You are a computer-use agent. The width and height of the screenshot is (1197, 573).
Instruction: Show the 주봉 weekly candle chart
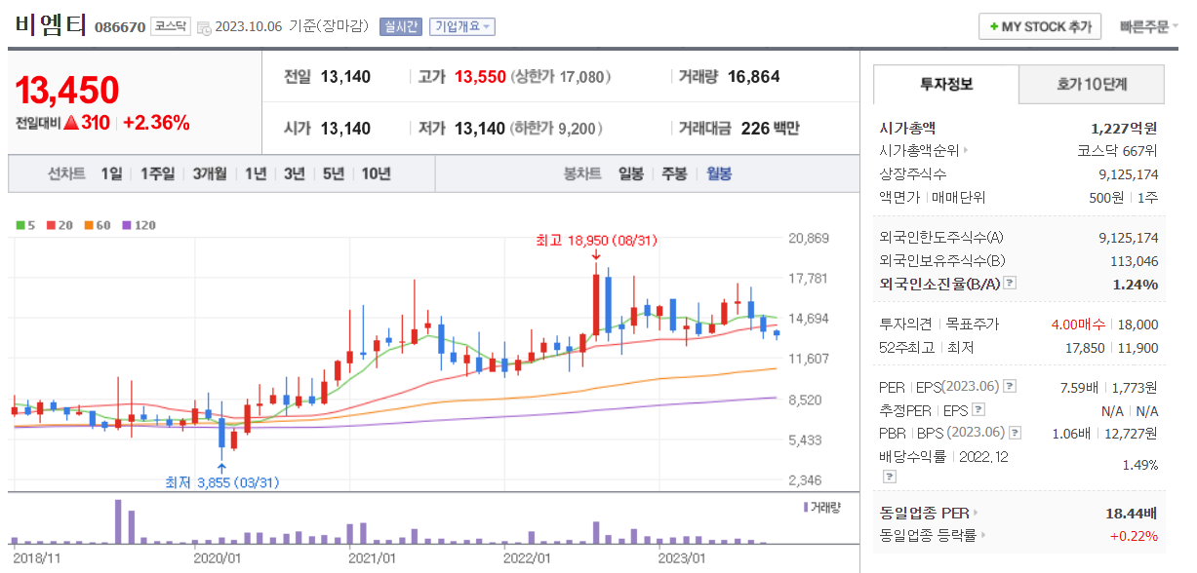point(675,173)
